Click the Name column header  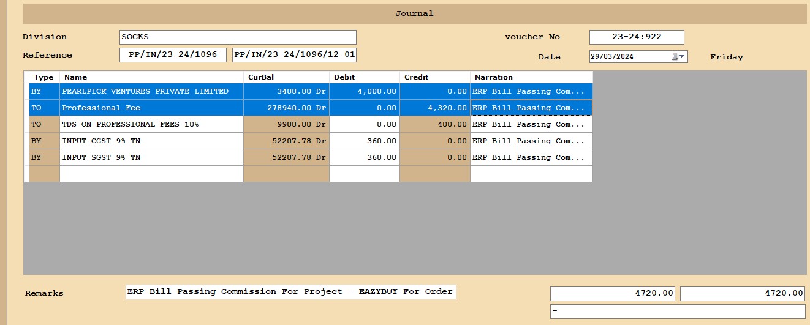(151, 77)
